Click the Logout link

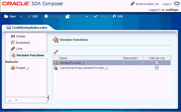click(x=167, y=4)
